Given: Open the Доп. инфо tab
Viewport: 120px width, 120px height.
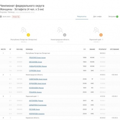Looking at the screenshot, I should click(x=97, y=16).
